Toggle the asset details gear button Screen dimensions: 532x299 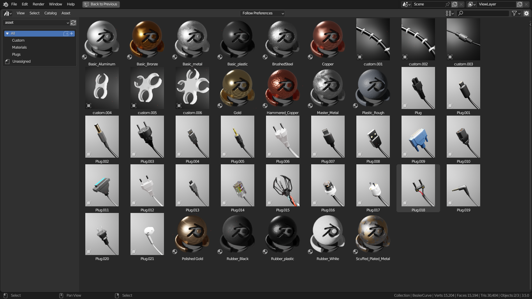click(x=527, y=13)
